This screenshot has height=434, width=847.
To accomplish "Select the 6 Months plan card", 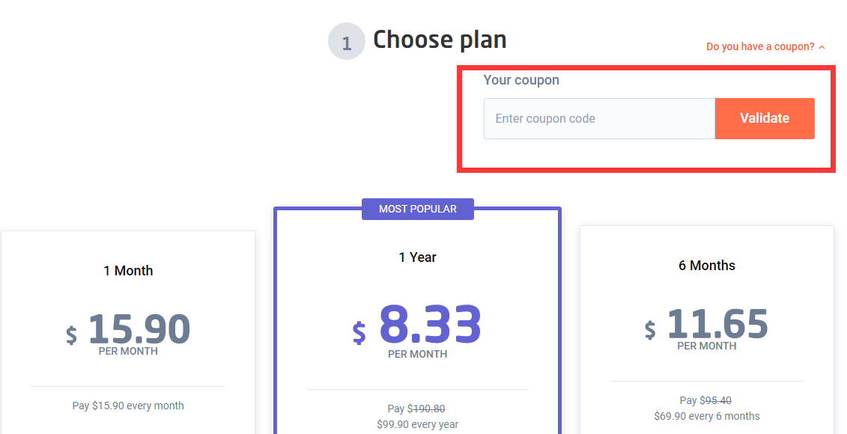I will tap(707, 330).
